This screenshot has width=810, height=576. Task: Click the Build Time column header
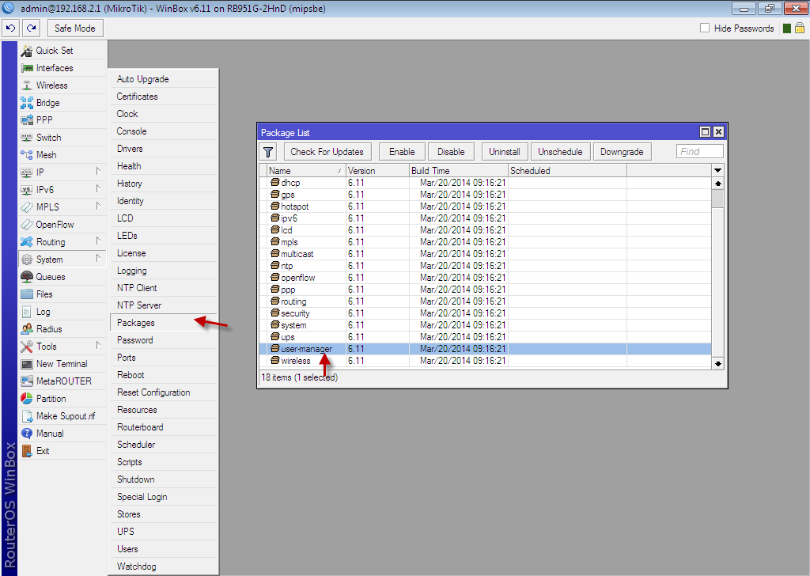click(x=459, y=170)
